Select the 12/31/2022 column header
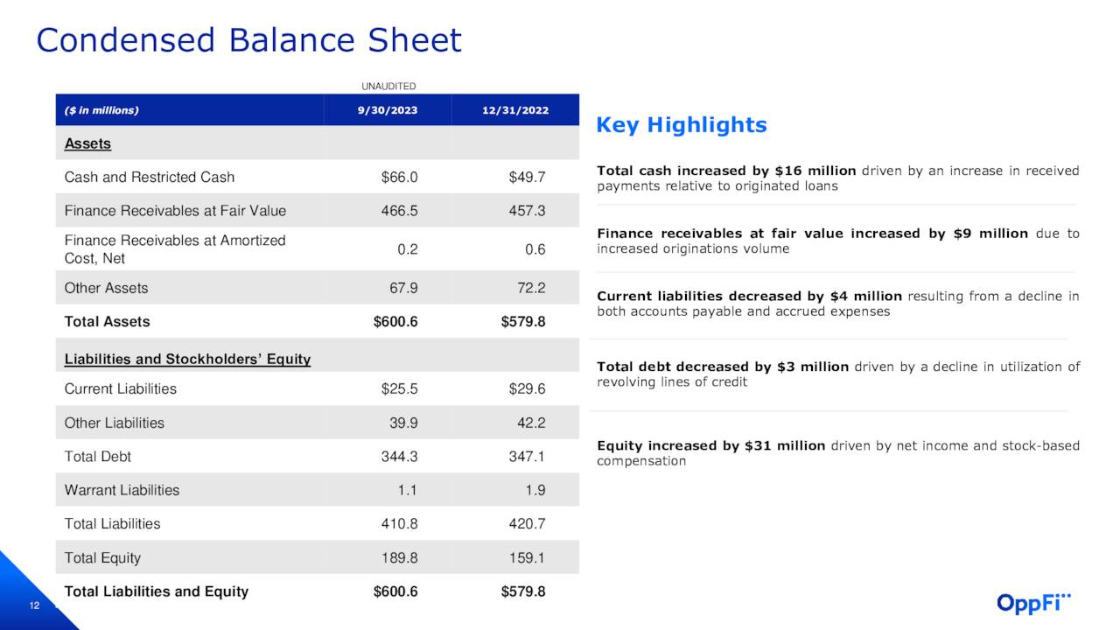Image resolution: width=1120 pixels, height=630 pixels. (x=514, y=109)
